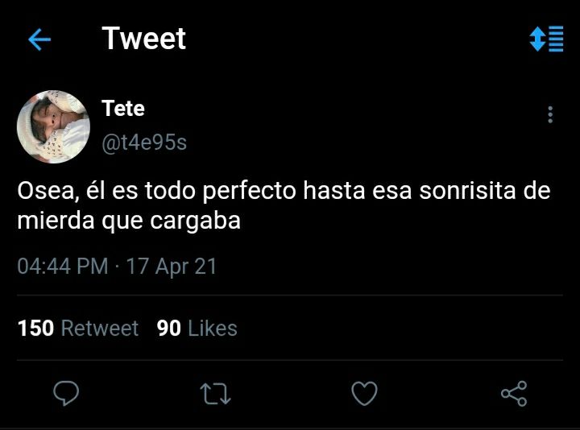Image resolution: width=580 pixels, height=430 pixels.
Task: Select the date 17 Apr 21
Action: (172, 267)
